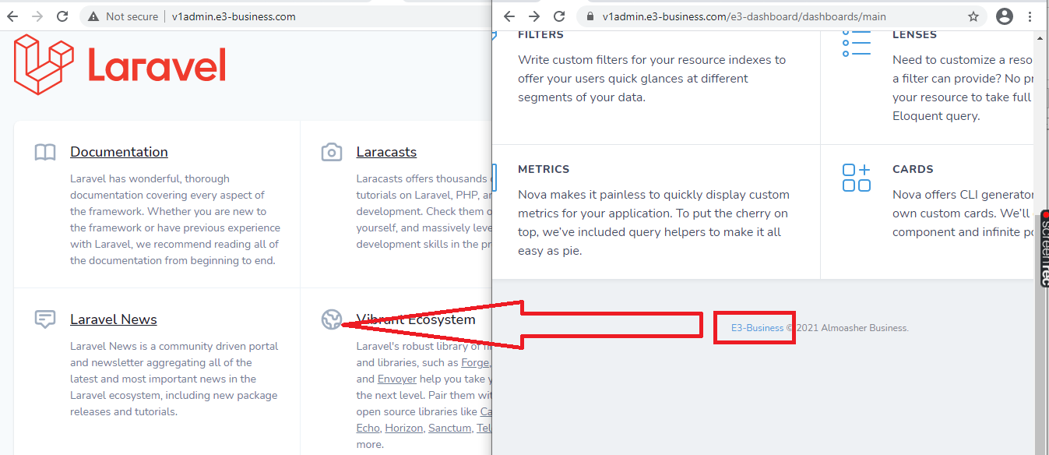Go forward in the Laravel browser window
This screenshot has width=1049, height=455.
[37, 16]
